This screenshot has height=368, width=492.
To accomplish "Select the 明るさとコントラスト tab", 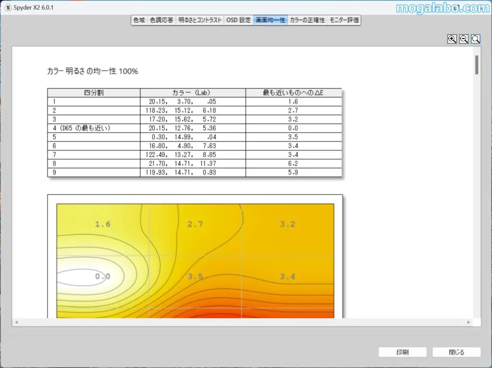I will 200,20.
